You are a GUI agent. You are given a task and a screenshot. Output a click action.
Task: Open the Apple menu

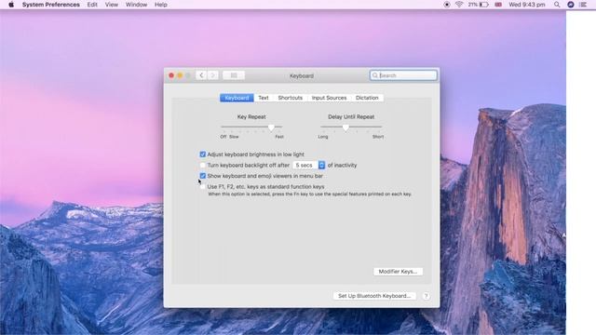pyautogui.click(x=11, y=5)
